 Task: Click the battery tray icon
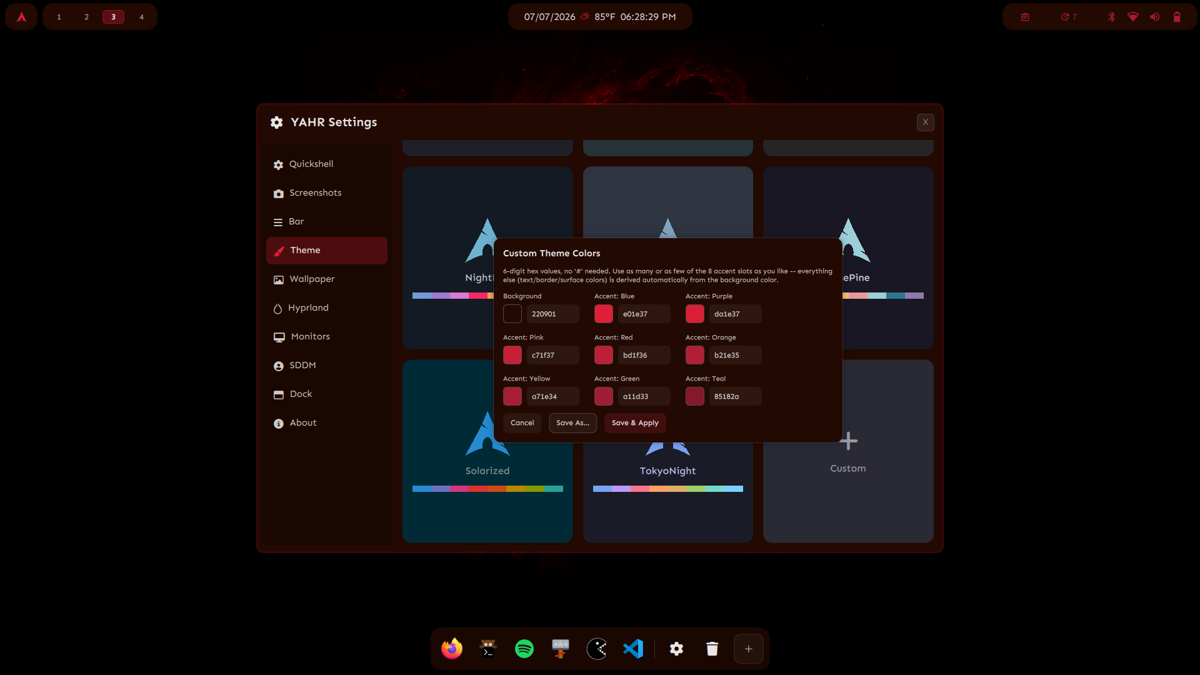pyautogui.click(x=1177, y=17)
